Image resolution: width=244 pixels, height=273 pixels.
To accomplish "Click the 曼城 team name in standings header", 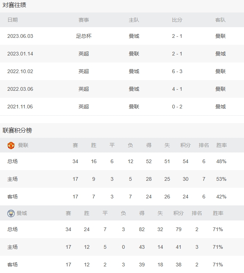I will click(22, 213).
